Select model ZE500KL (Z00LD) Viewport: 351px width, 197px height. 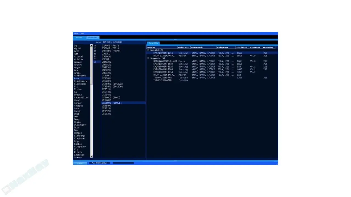coord(123,103)
